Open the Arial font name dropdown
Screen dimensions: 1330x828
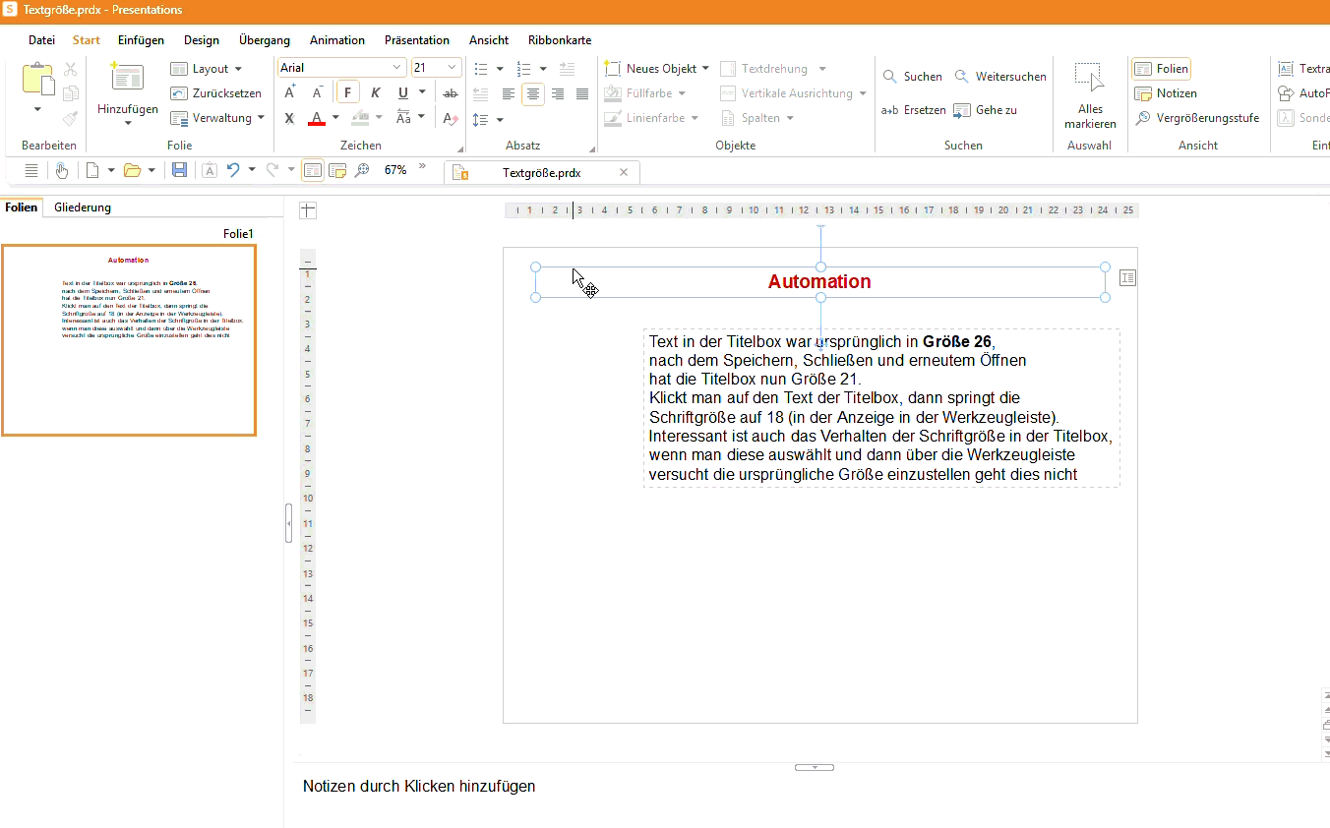[x=397, y=68]
